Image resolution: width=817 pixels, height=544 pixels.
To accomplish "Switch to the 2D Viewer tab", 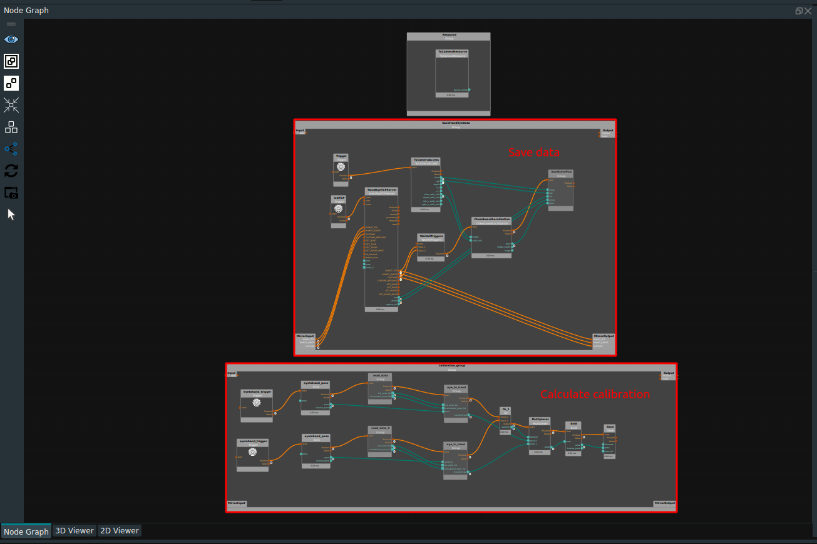I will click(120, 530).
